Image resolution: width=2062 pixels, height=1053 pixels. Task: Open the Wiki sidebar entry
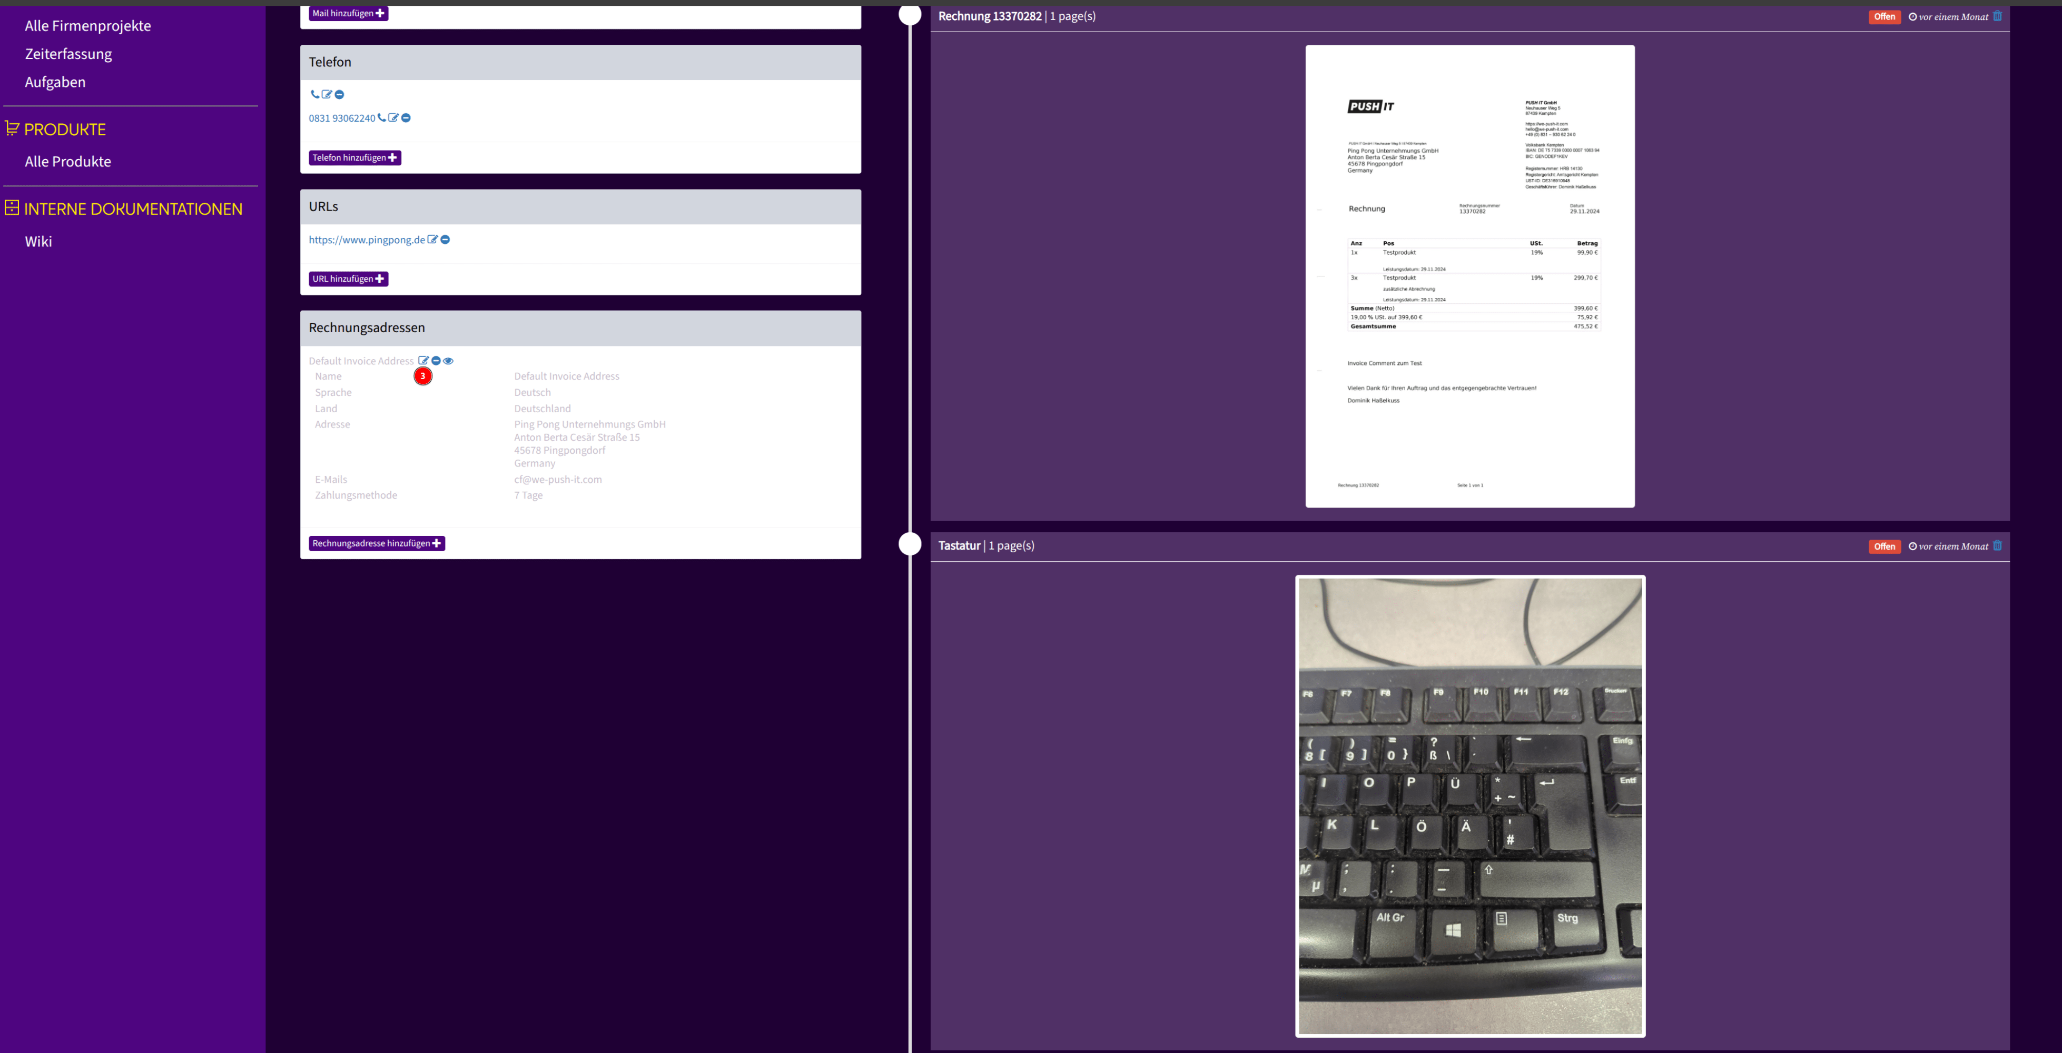pos(38,242)
